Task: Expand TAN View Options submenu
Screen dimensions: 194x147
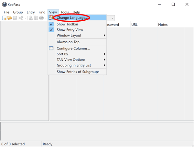Action: click(x=77, y=59)
